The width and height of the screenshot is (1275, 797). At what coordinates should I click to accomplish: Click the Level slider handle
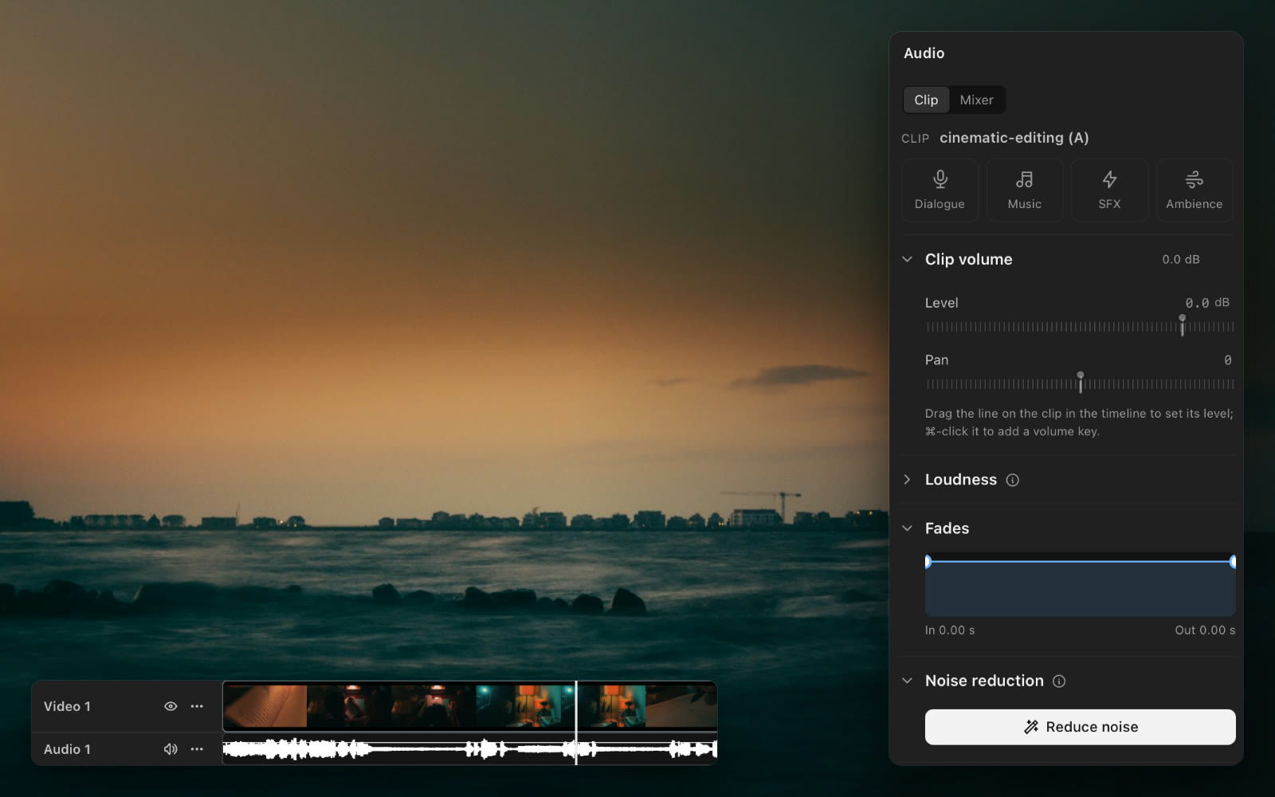(x=1182, y=324)
